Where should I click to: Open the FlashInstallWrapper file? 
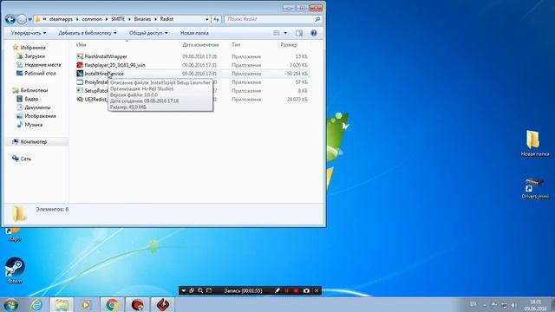[106, 56]
